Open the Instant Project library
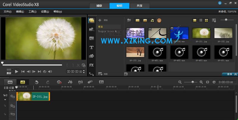 click(x=92, y=29)
